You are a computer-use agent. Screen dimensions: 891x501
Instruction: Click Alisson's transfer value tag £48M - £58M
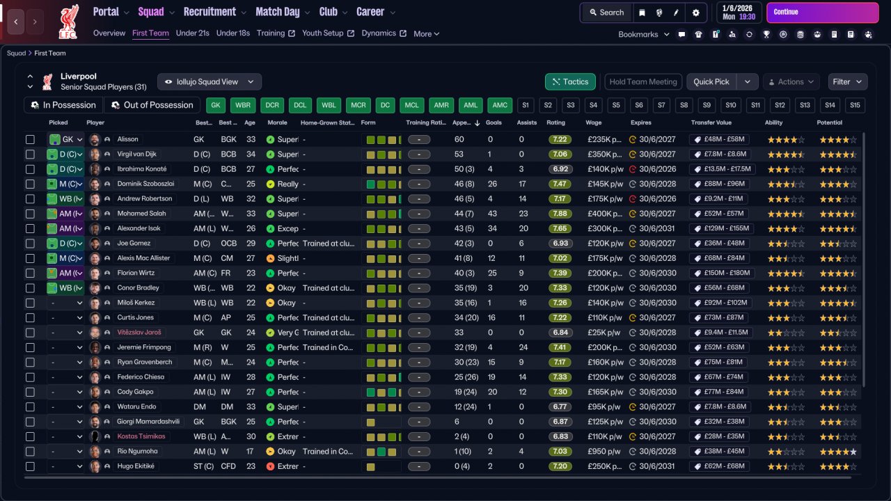[719, 139]
